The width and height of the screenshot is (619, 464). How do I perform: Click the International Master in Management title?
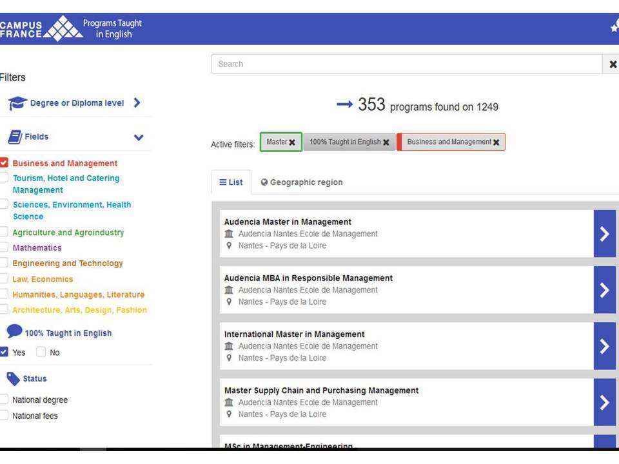294,334
